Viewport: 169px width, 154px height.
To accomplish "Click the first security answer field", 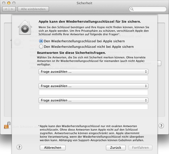I will point(93,78).
